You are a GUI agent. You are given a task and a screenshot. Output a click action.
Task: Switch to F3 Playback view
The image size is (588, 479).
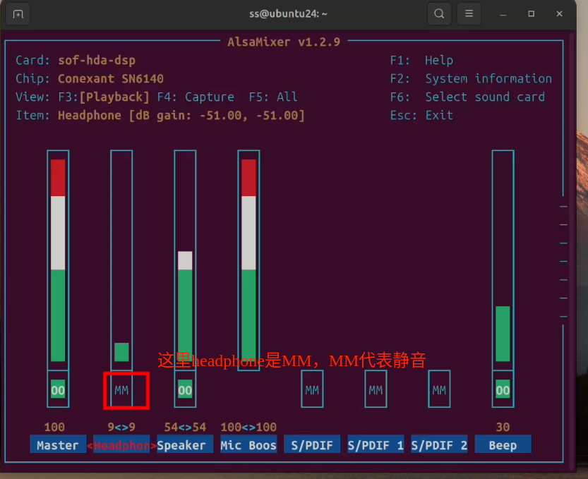[104, 97]
